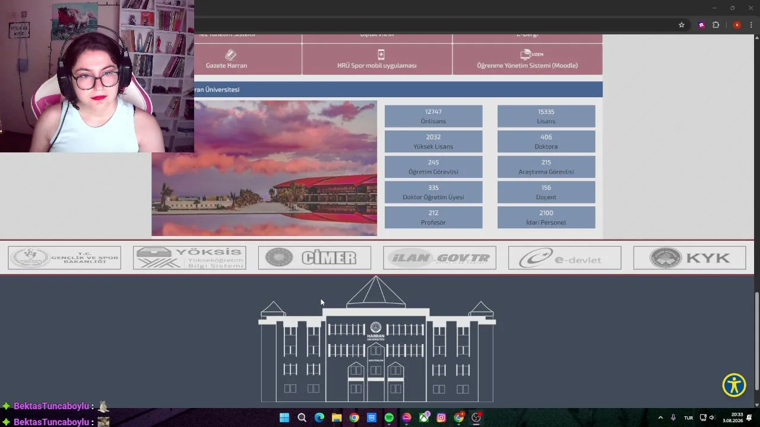This screenshot has width=760, height=427.
Task: Open Windows taskbar Search
Action: pos(302,418)
